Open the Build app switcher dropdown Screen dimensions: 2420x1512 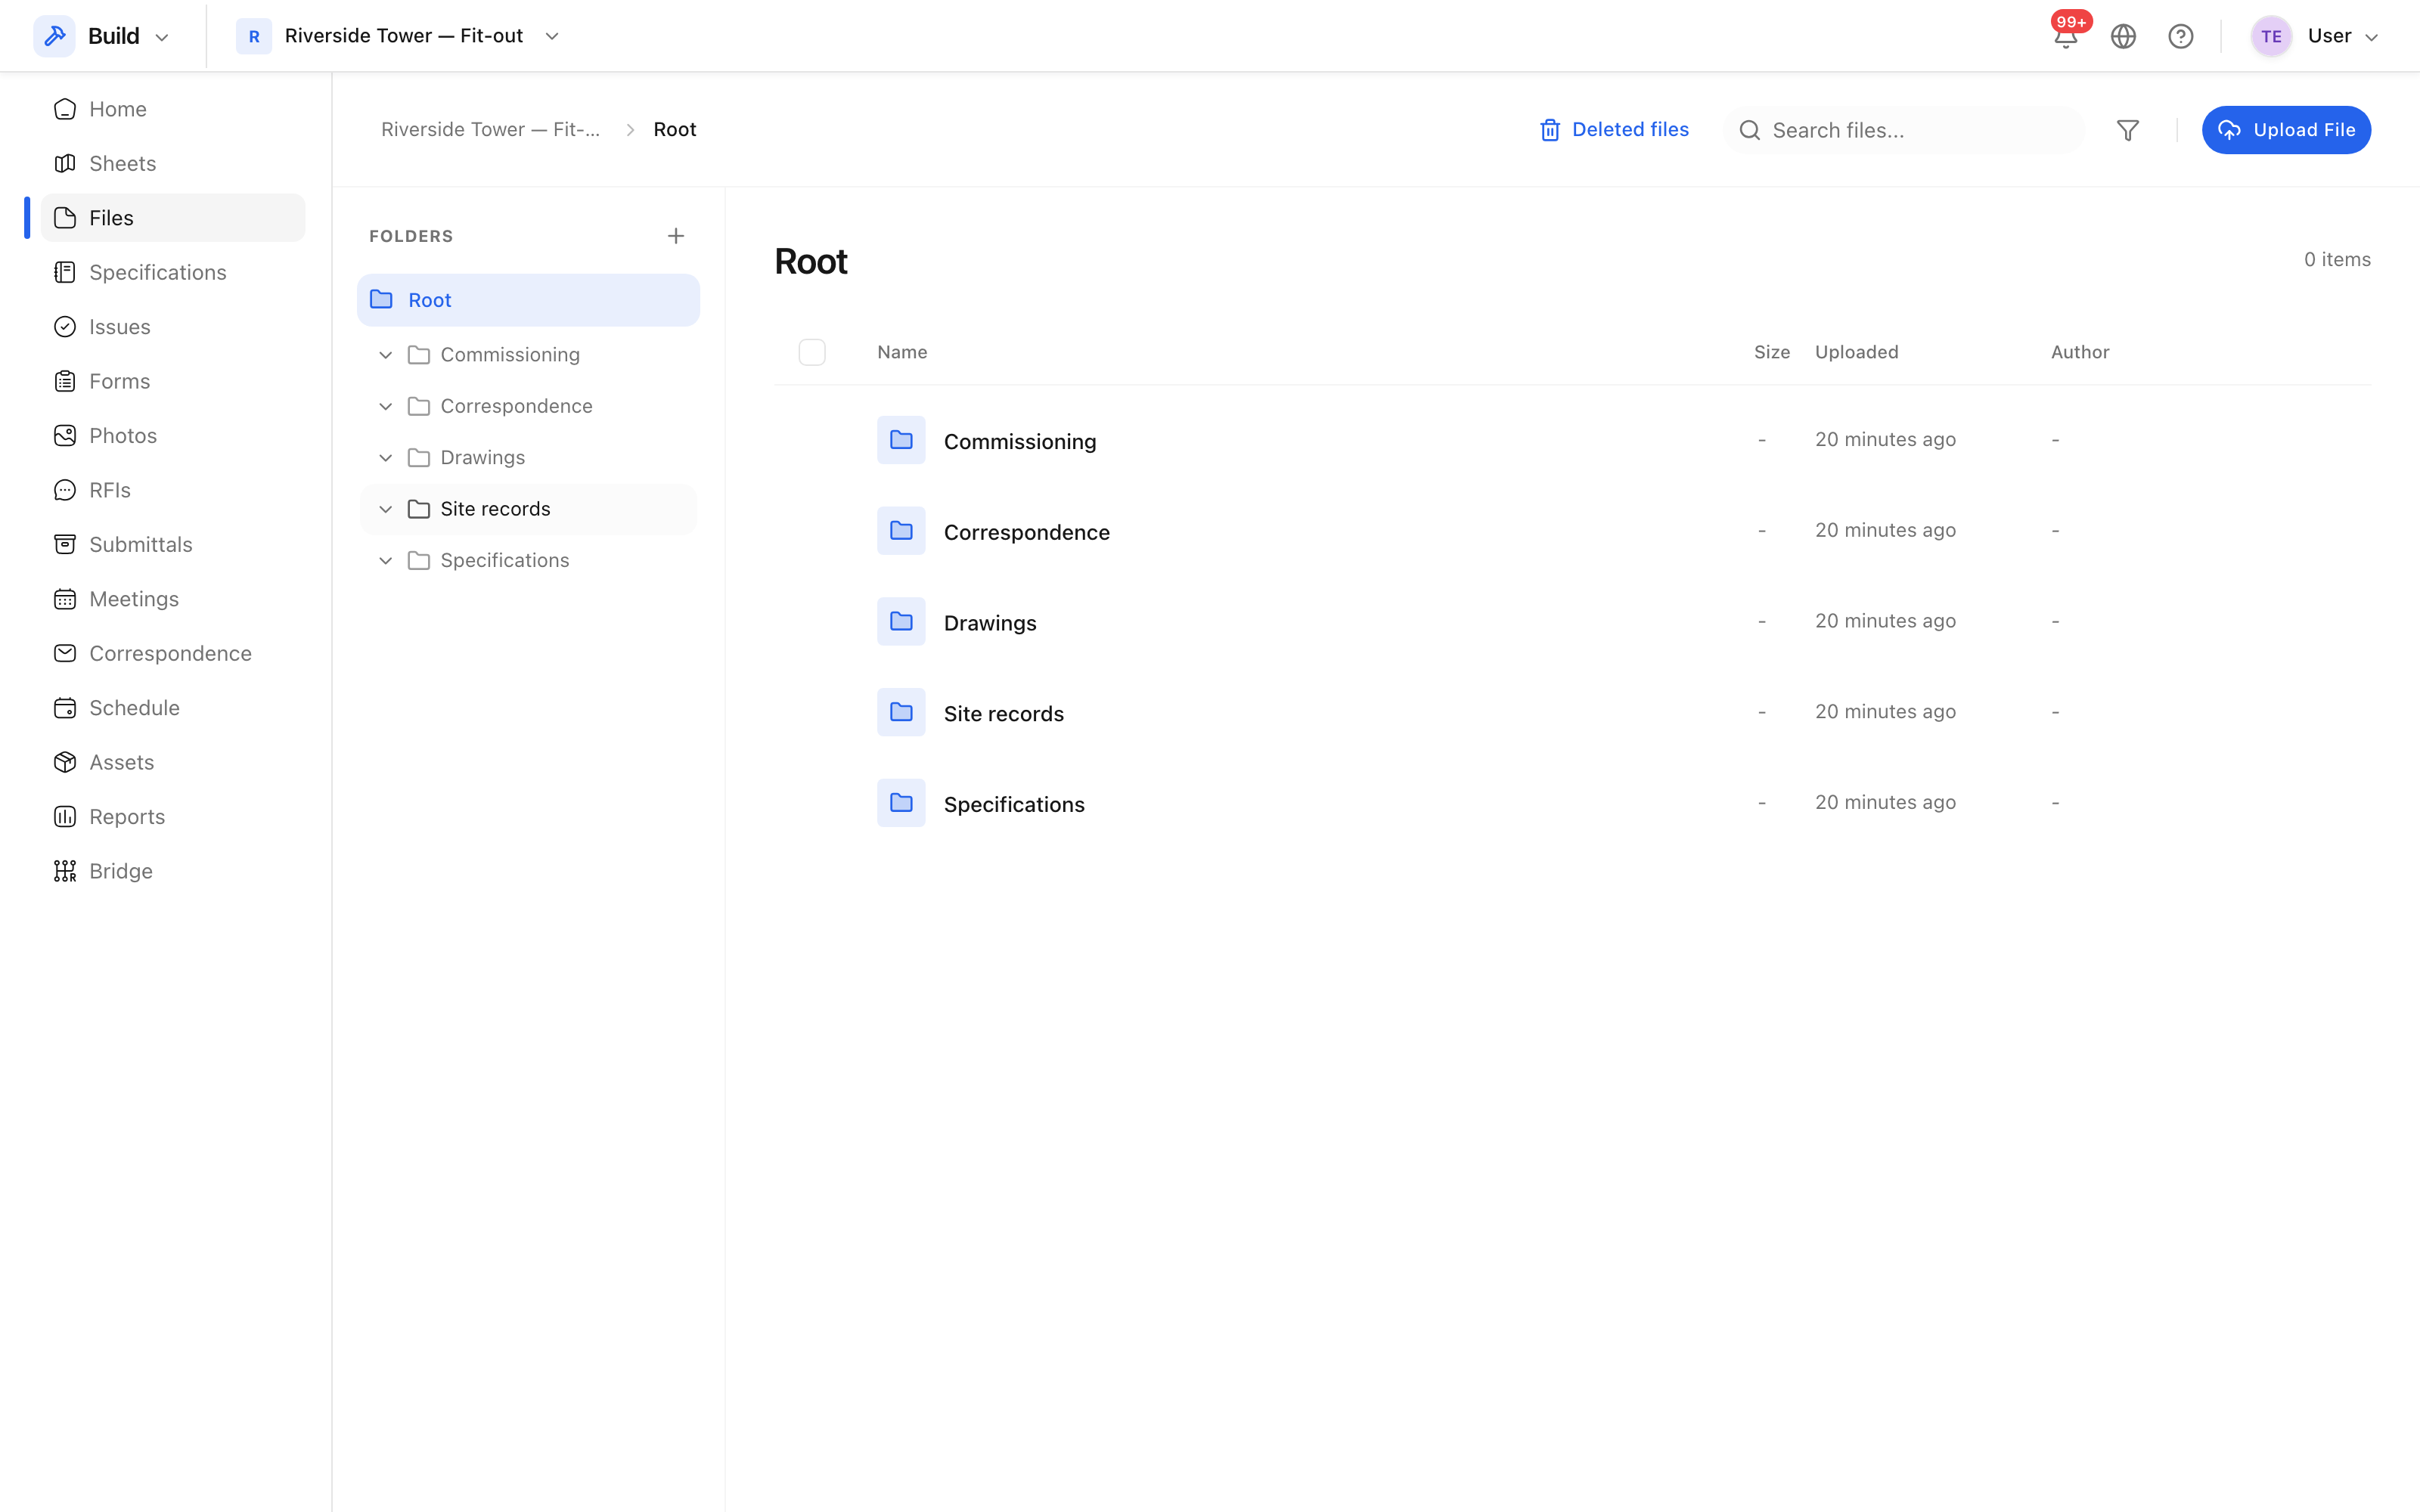[x=102, y=36]
